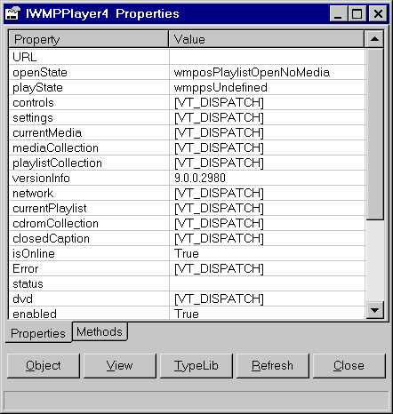Close the window with the X button
The image size is (393, 414).
[x=378, y=13]
